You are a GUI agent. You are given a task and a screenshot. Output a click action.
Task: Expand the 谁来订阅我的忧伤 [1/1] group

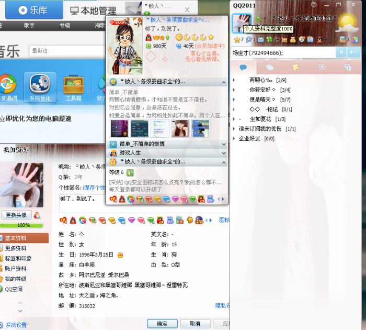234,129
